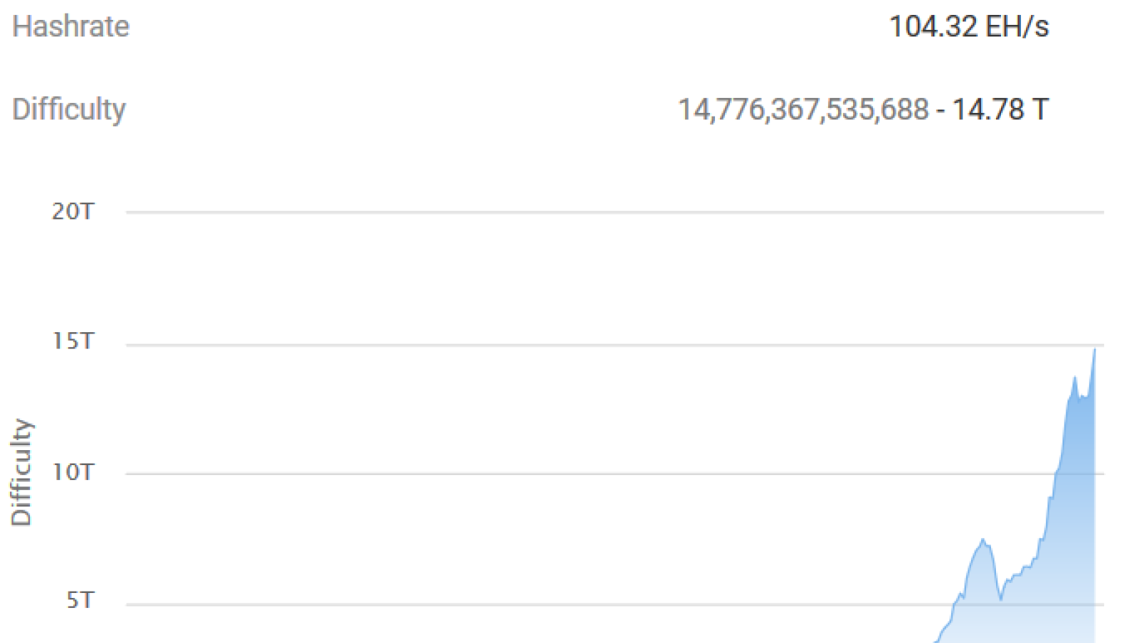The image size is (1144, 643).
Task: Click the 10T axis label
Action: click(73, 472)
